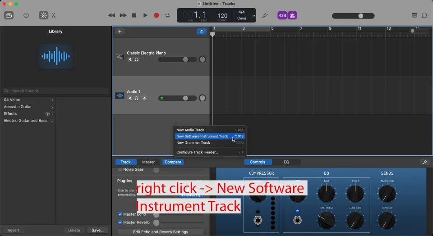Click the EQ HIGH knob
The width and height of the screenshot is (433, 236).
(x=355, y=194)
